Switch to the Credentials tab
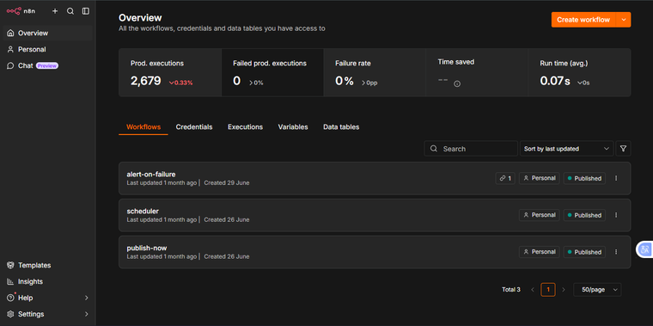Viewport: 653px width, 326px height. click(x=194, y=126)
